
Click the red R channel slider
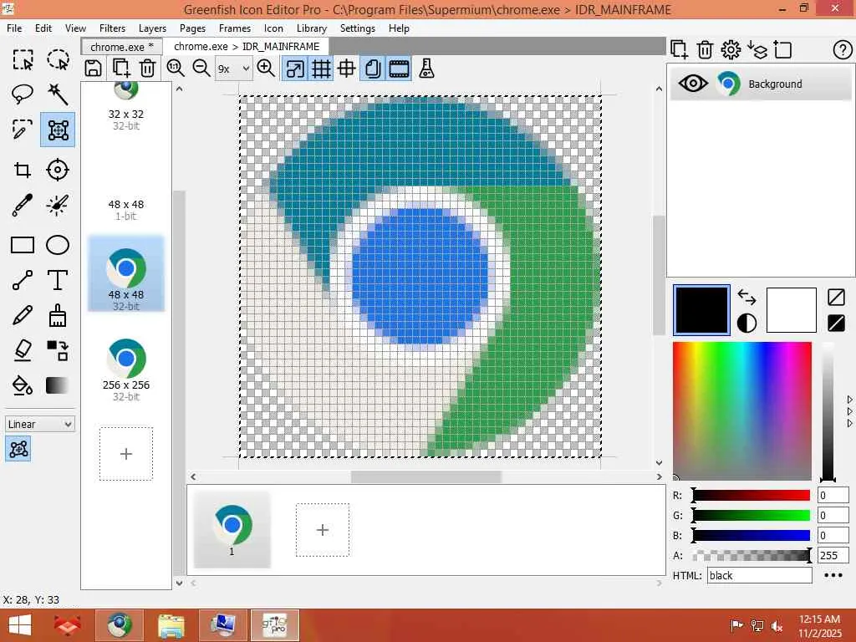tap(752, 495)
